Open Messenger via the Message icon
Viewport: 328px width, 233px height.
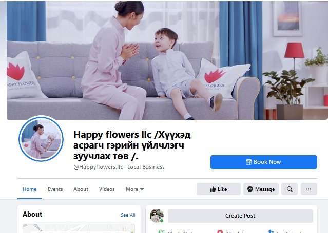tap(250, 189)
